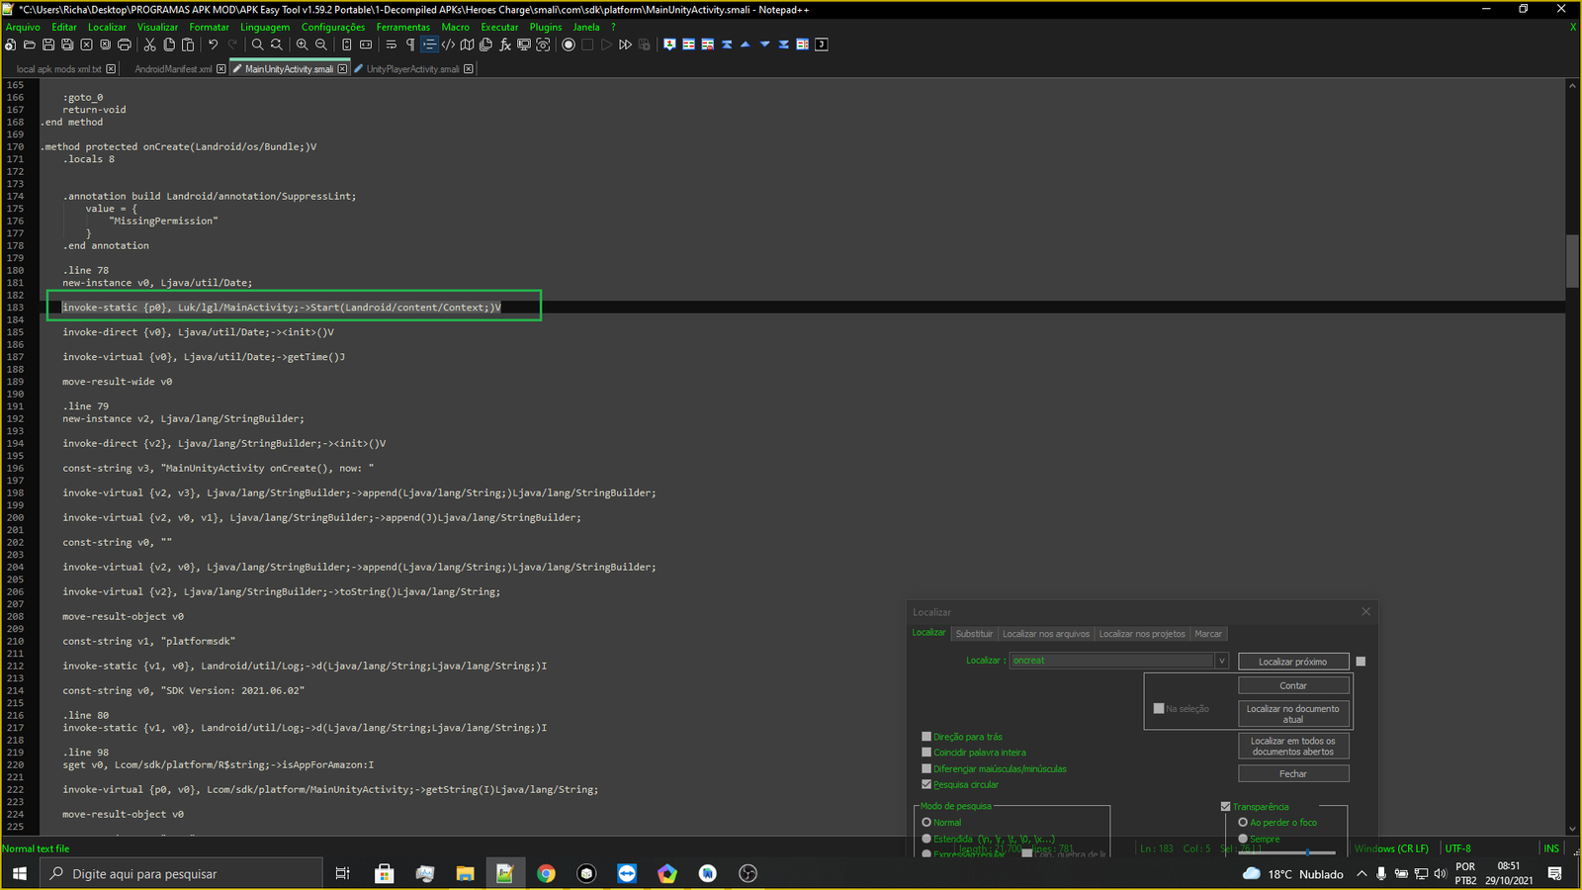Screen dimensions: 1582x890
Task: Click the editor vertical scrollbar thumb
Action: coord(1571,260)
